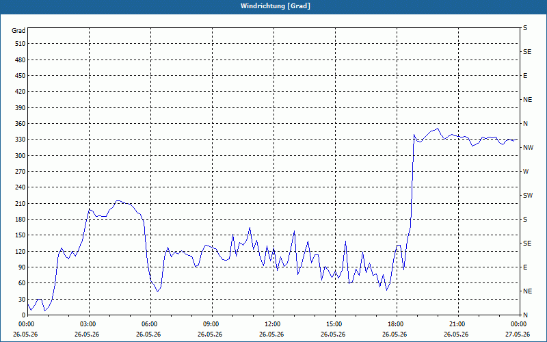
Task: Click the '300' left axis tick label
Action: [21, 156]
